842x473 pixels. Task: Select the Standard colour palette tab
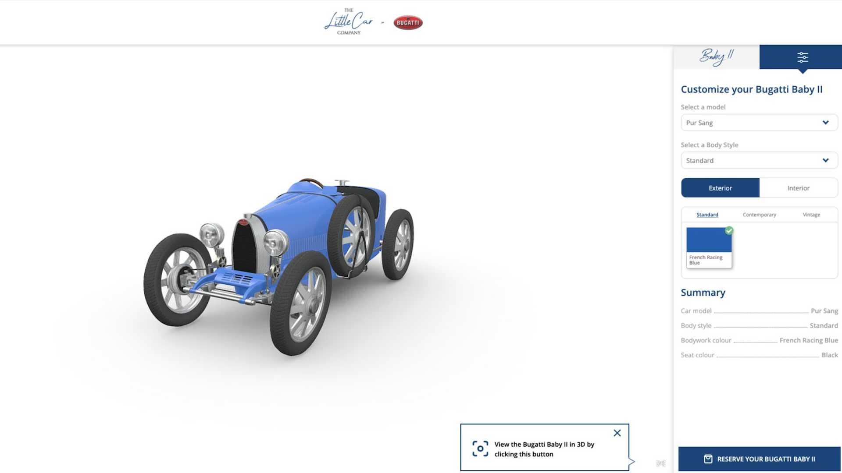(x=707, y=215)
